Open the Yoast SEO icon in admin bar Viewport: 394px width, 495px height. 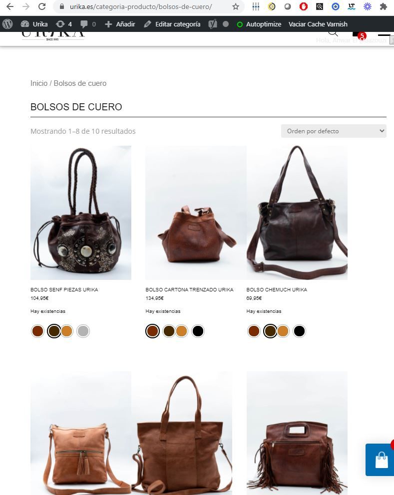coord(213,24)
